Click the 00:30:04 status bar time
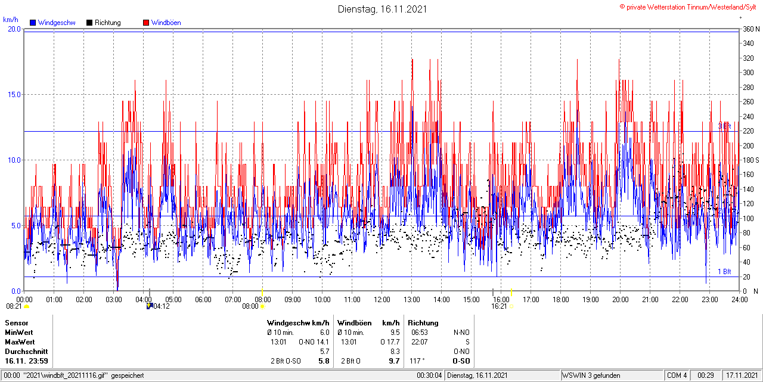This screenshot has height=382, width=763. 430,375
